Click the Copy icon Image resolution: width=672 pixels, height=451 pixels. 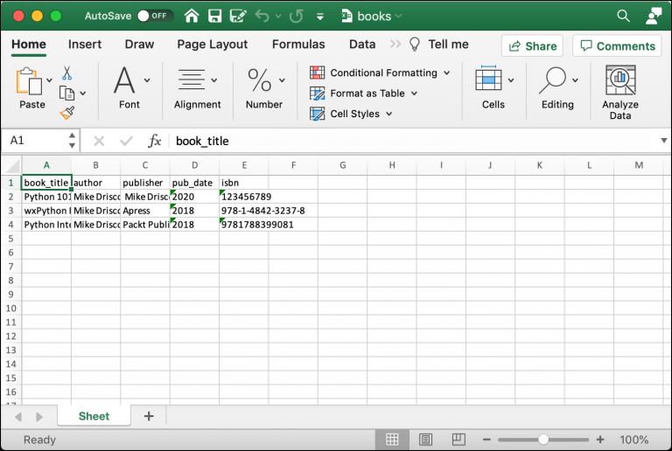[66, 93]
